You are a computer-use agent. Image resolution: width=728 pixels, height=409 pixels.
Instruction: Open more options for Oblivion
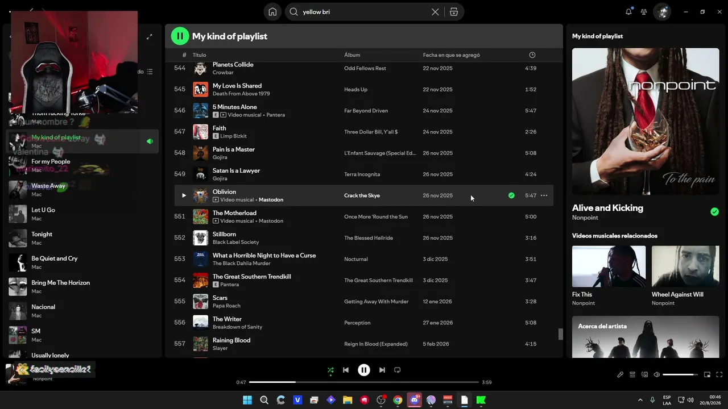click(544, 195)
